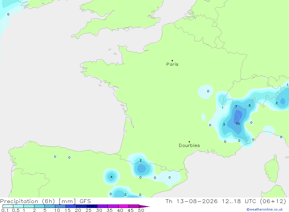Click the 'Th 13-08-2026 12..18 UTC (06+12)' timestamp
The height and width of the screenshot is (212, 289).
tap(226, 201)
